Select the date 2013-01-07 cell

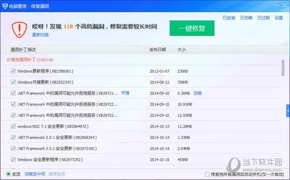tap(159, 71)
